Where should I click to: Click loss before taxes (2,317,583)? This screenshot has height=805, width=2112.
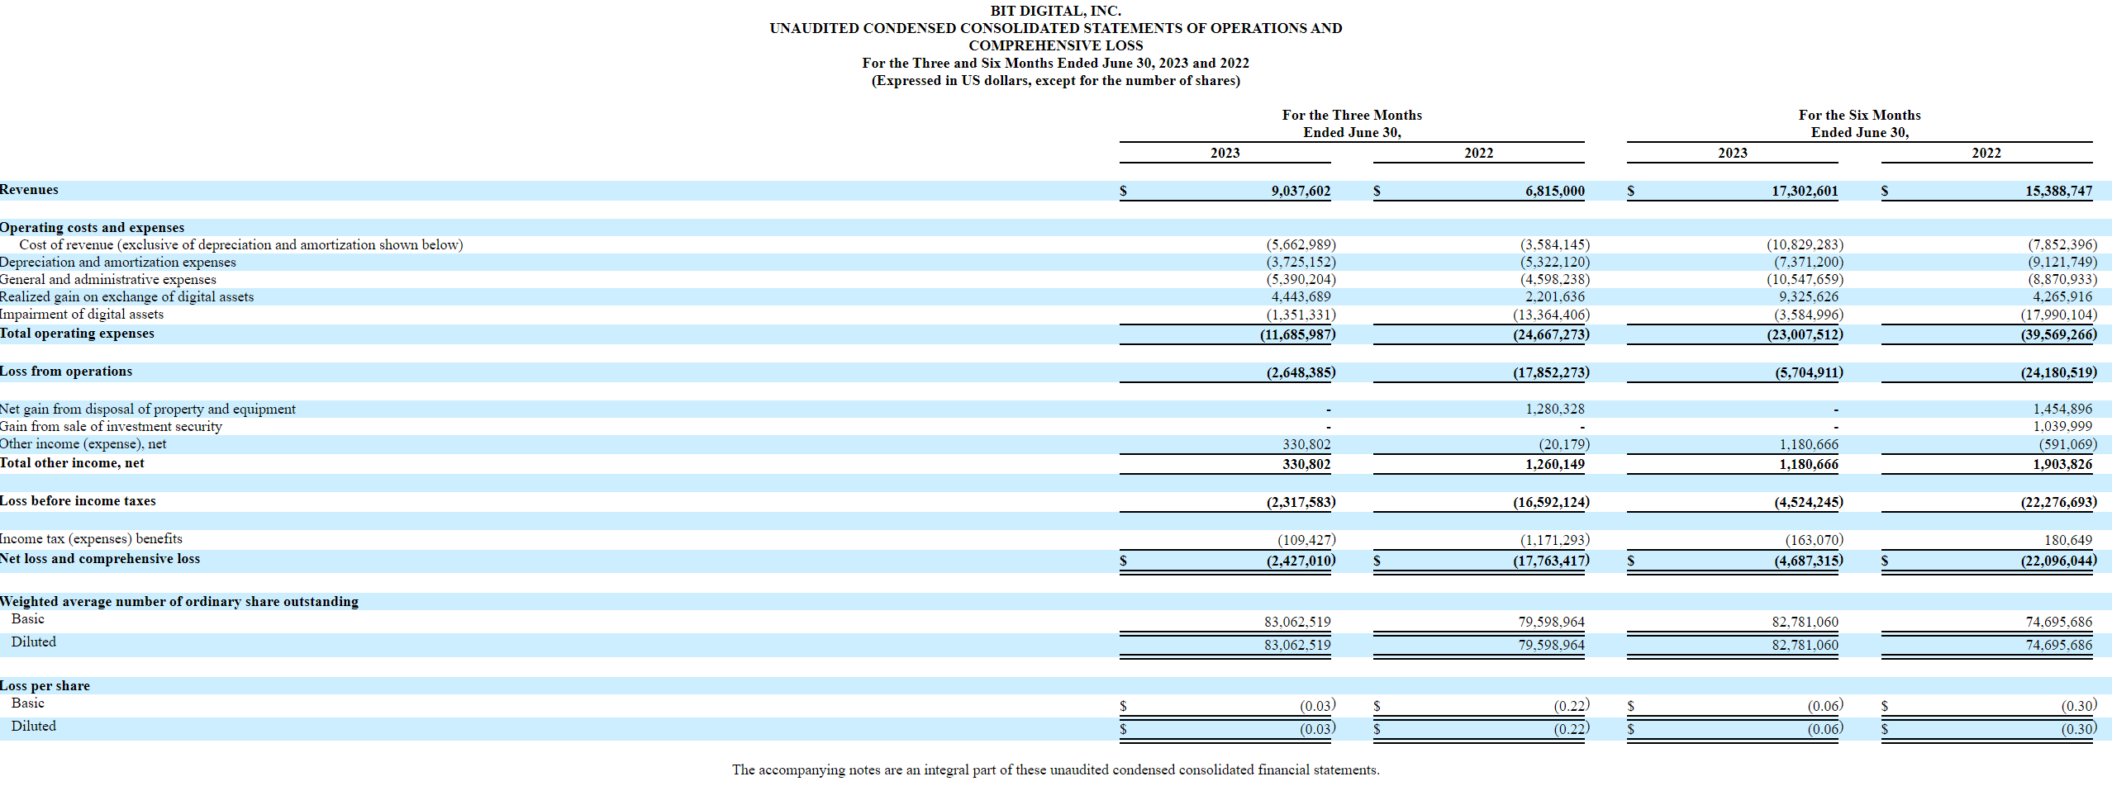pos(1301,502)
